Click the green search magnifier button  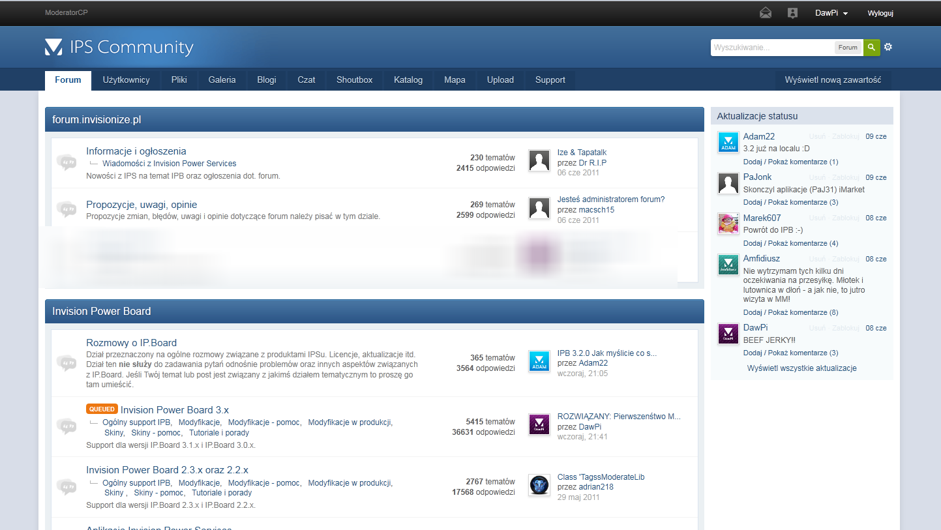[871, 48]
